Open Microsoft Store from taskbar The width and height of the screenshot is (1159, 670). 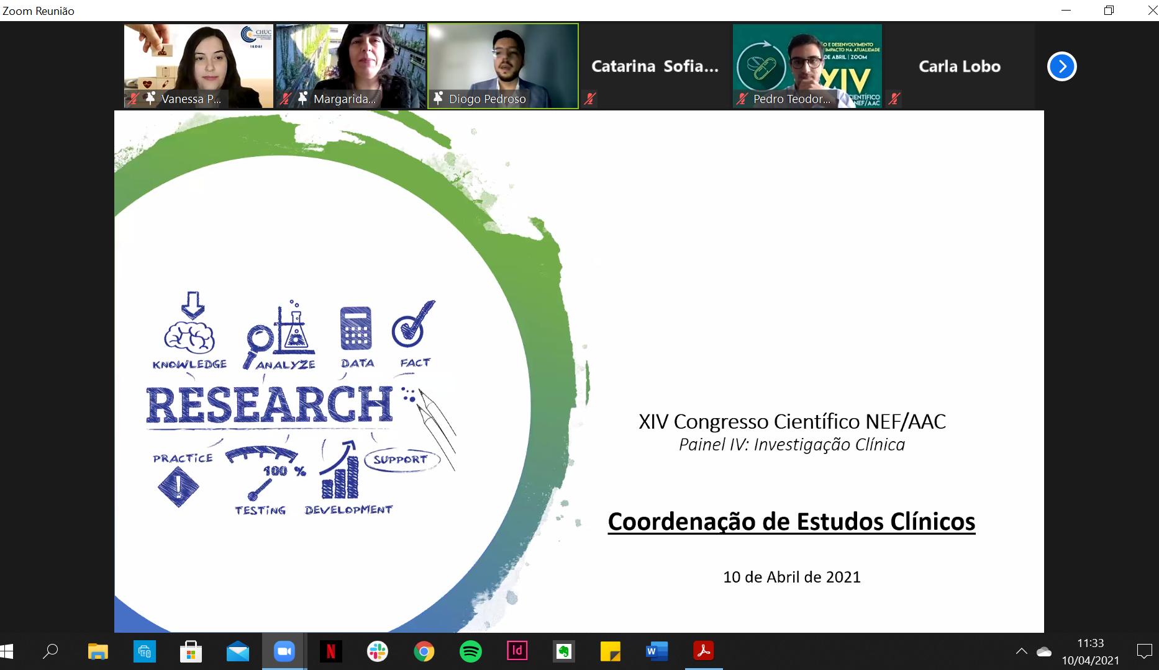pos(191,651)
